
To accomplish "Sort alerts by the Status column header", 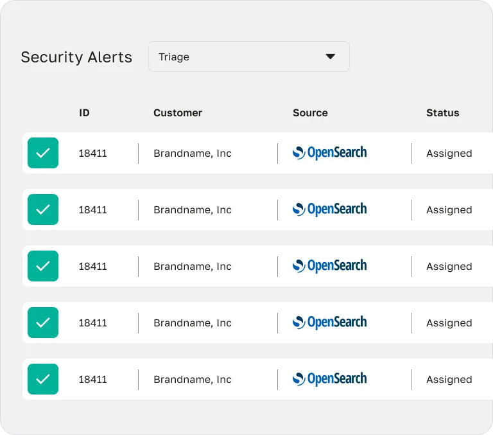I will 442,112.
